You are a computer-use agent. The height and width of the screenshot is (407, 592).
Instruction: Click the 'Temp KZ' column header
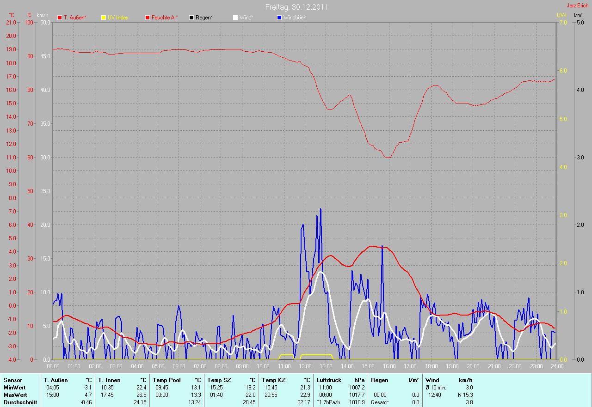click(273, 380)
